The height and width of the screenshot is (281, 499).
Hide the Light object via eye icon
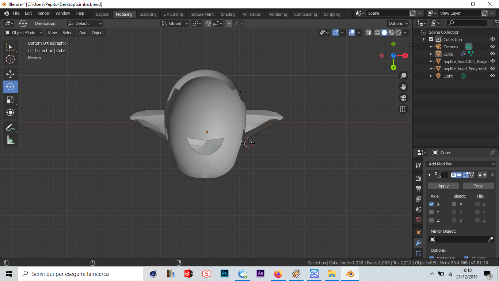coord(492,76)
